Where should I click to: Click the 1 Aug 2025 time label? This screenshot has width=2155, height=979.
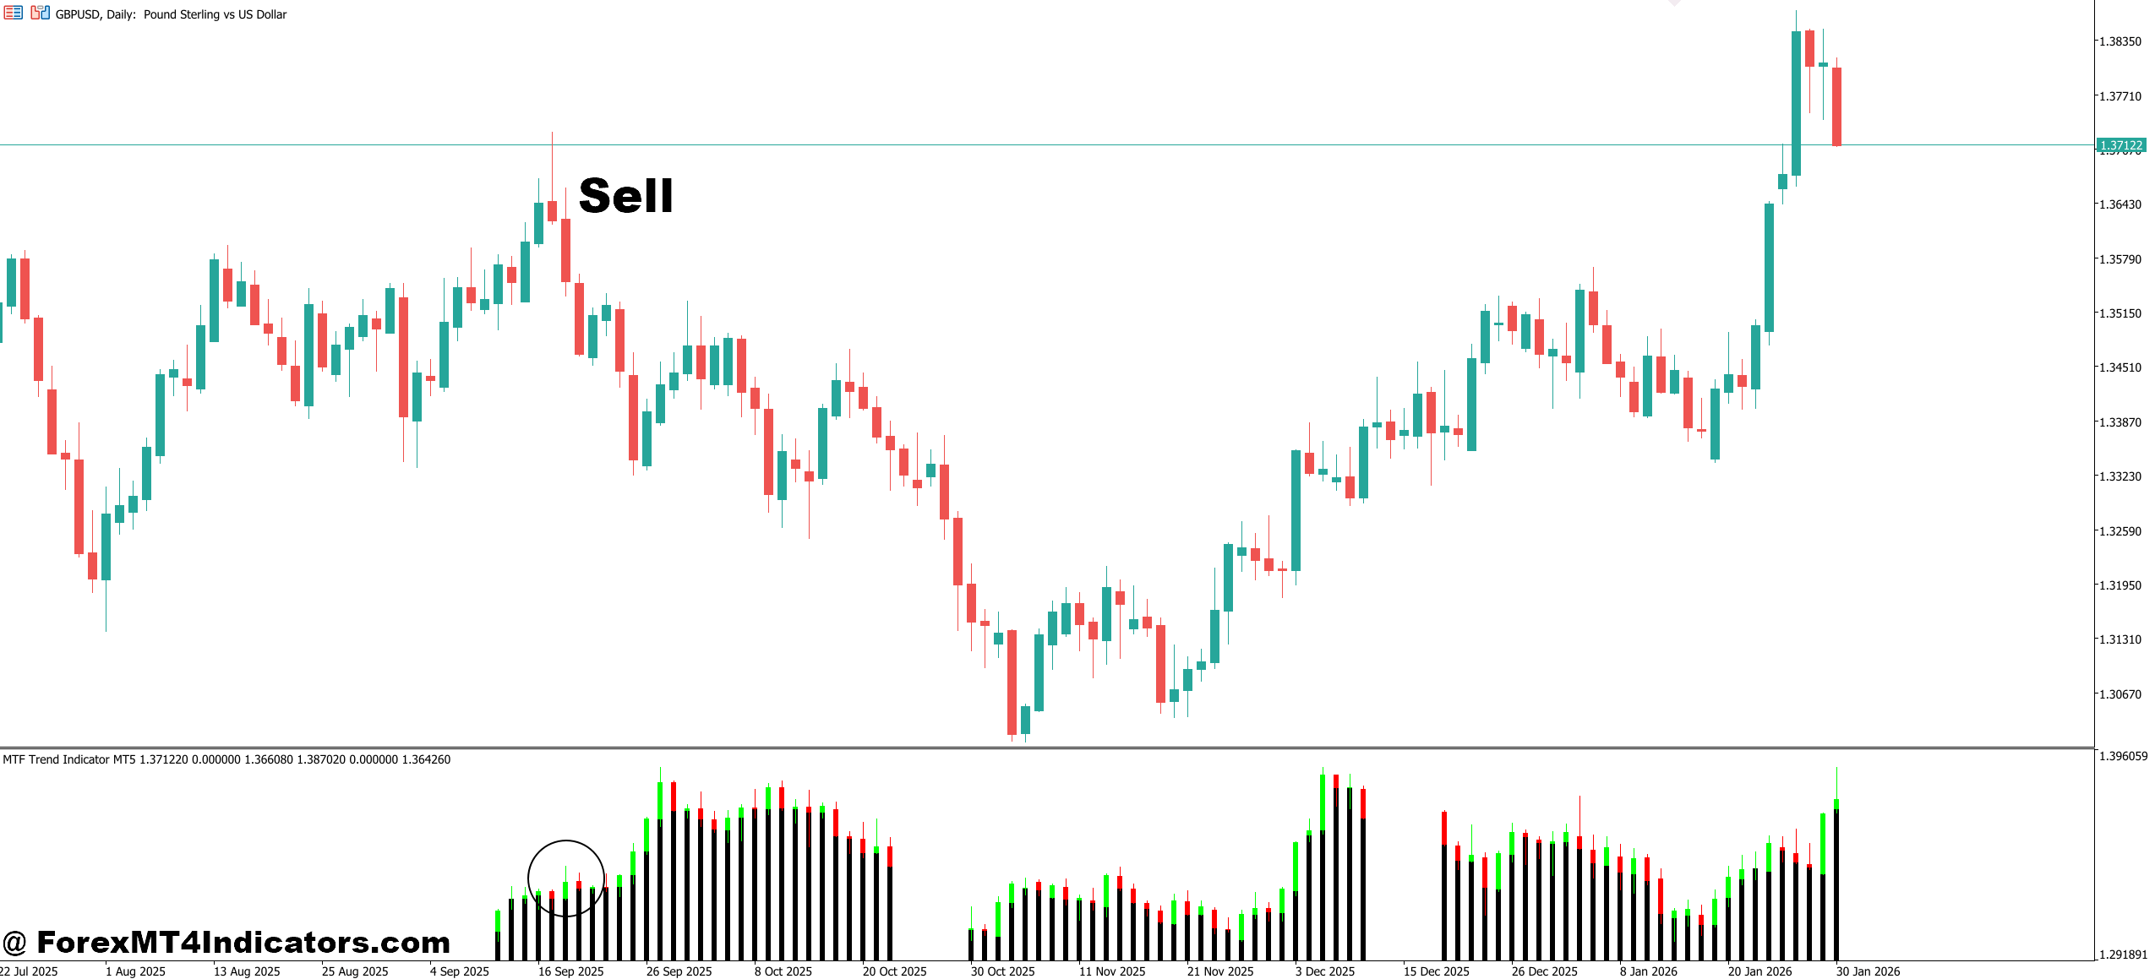tap(135, 971)
